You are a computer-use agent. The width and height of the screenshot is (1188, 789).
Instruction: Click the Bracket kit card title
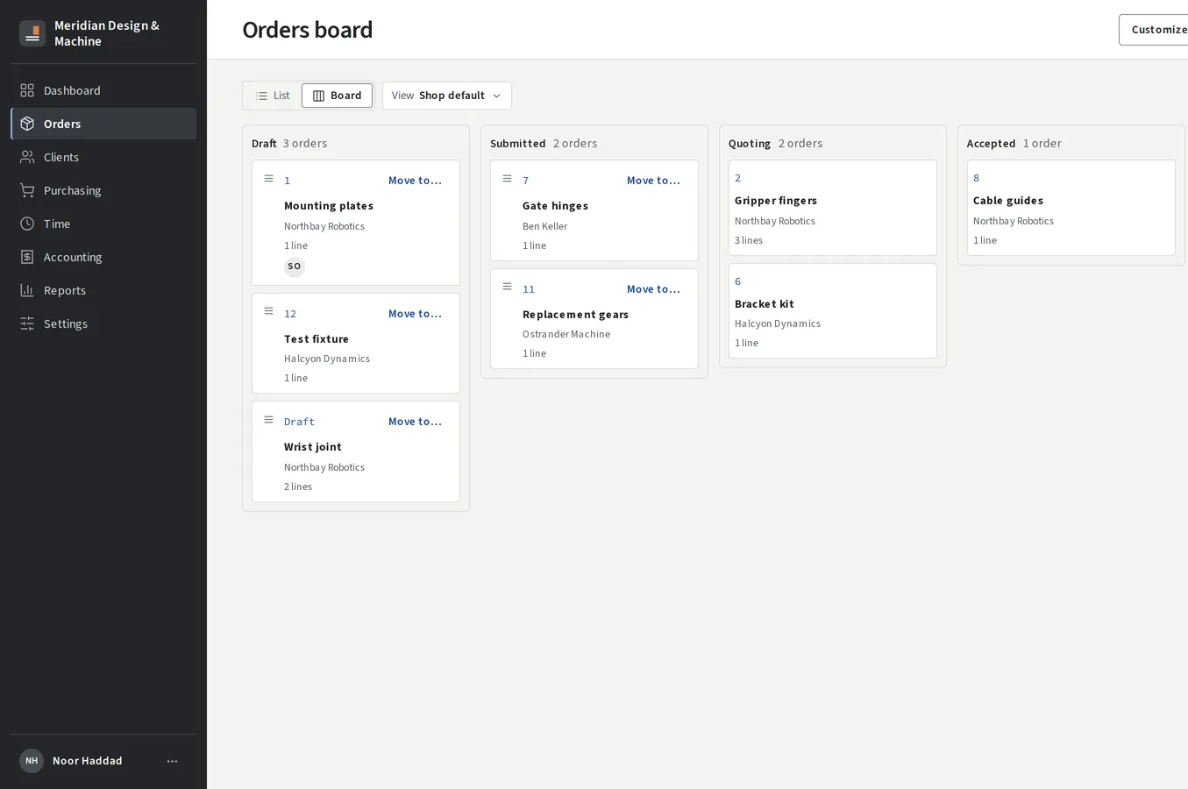click(765, 304)
